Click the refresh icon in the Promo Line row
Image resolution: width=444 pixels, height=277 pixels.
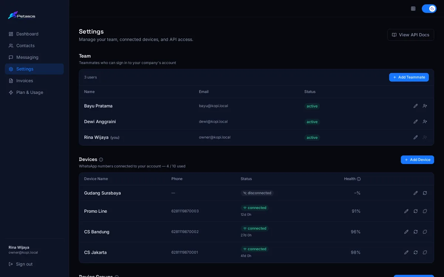[x=416, y=211]
